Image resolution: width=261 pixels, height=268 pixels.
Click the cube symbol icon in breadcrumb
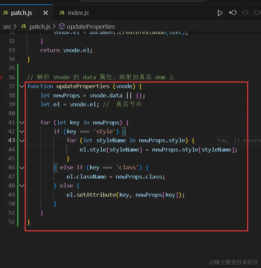point(62,26)
